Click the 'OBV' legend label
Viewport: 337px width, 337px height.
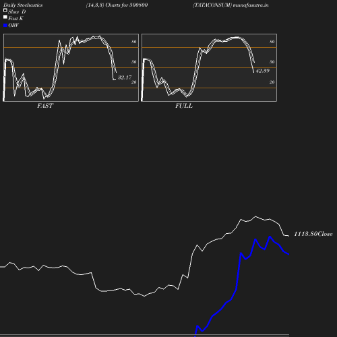[13, 25]
